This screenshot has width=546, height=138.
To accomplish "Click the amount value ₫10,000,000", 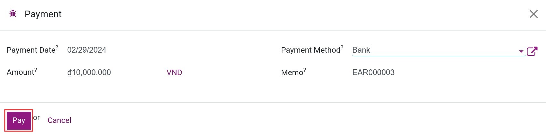I will pos(89,73).
